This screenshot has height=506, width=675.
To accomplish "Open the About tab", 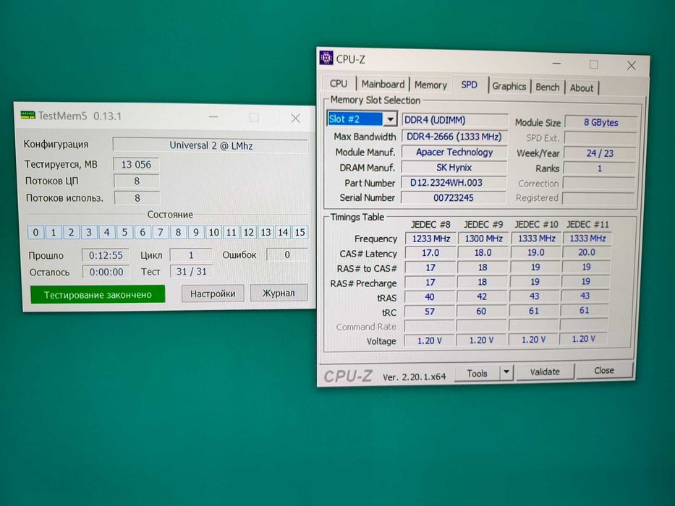I will [582, 88].
